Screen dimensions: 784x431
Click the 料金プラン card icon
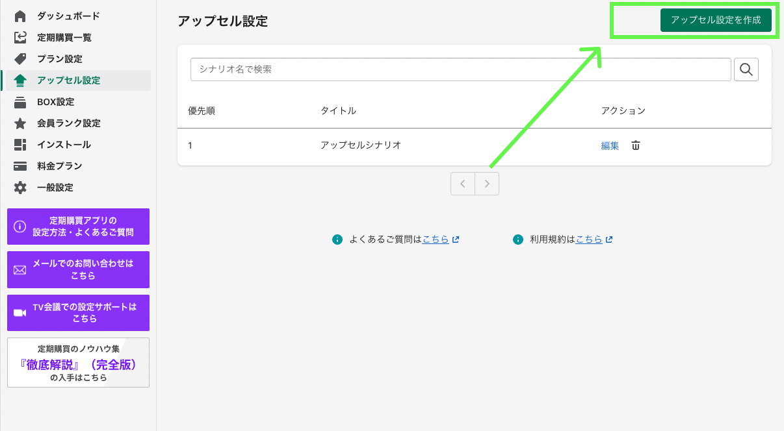(20, 166)
